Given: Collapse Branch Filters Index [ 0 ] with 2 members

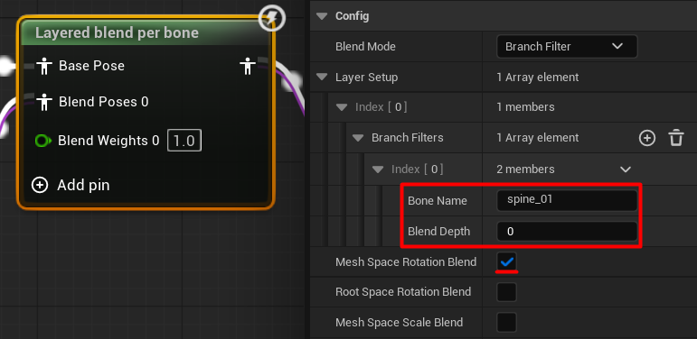Looking at the screenshot, I should pyautogui.click(x=378, y=169).
